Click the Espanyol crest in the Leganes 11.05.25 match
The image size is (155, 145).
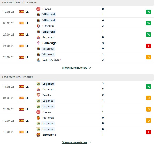[38, 89]
